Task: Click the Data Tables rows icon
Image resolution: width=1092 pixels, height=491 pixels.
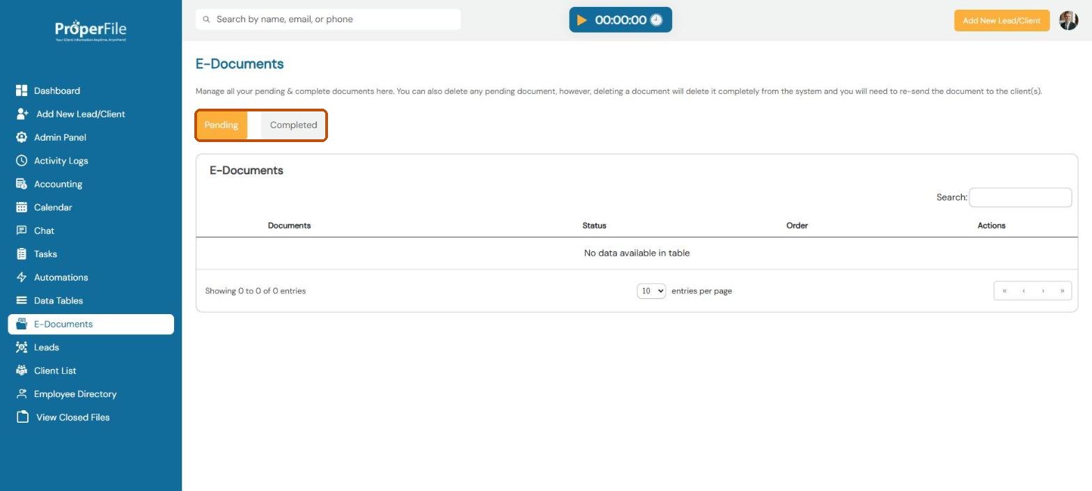Action: coord(22,300)
